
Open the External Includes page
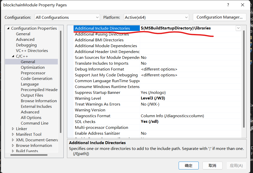[x=36, y=106]
